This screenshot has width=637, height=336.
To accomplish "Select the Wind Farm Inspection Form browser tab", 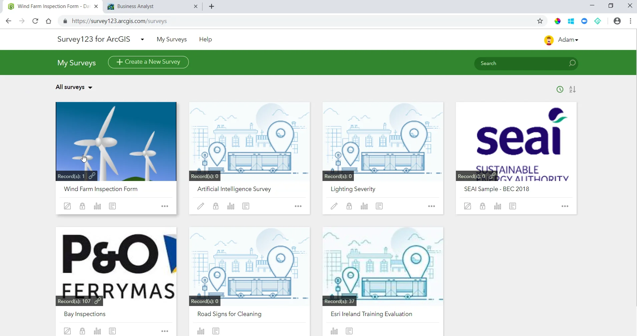I will coord(53,6).
